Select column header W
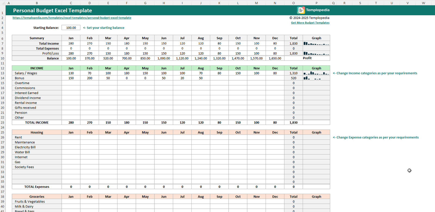Image resolution: width=435 pixels, height=212 pixels. [x=423, y=3]
